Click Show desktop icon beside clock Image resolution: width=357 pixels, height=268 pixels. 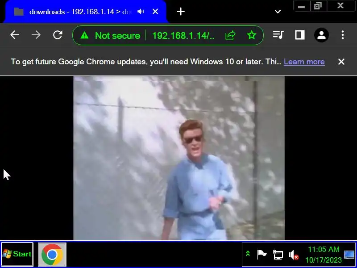(x=349, y=255)
